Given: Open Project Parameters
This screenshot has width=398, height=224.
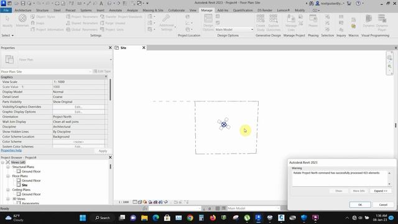Looking at the screenshot, I should click(81, 17).
